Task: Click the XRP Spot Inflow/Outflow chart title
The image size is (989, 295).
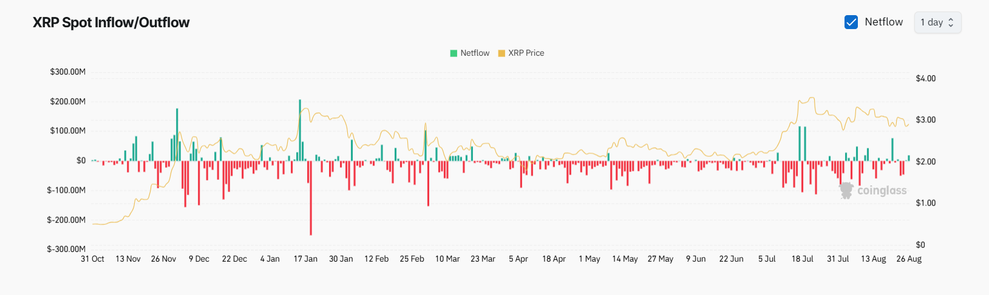Action: click(111, 22)
